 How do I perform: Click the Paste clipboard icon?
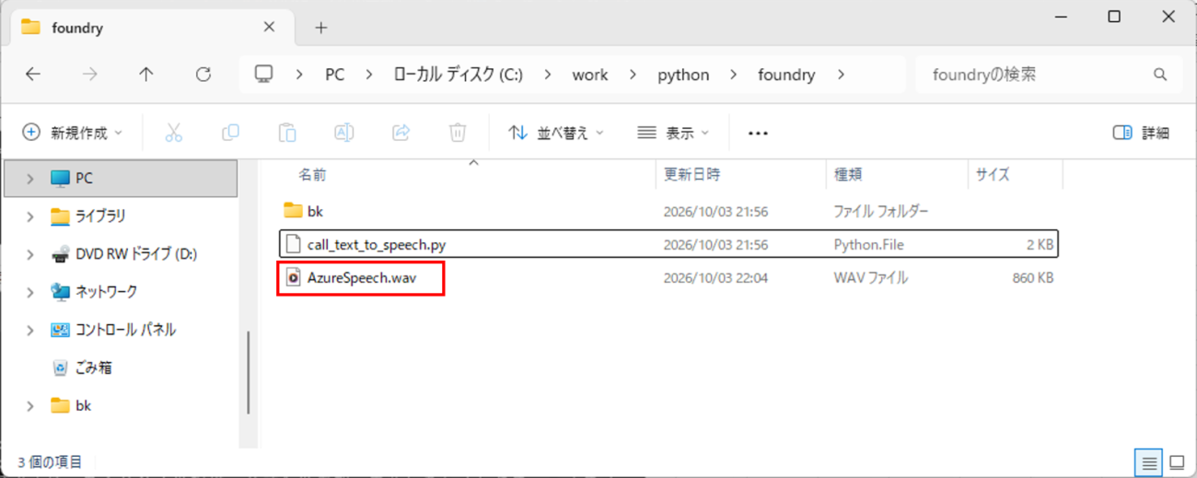tap(287, 133)
